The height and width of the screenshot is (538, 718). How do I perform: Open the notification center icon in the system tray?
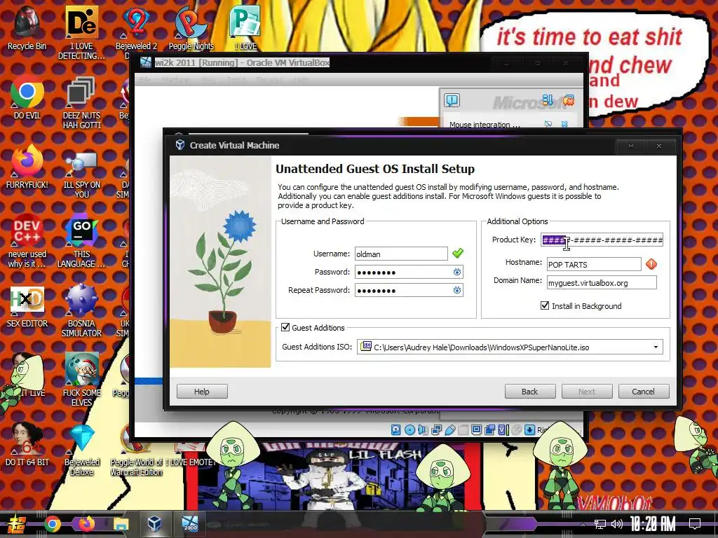pos(695,524)
